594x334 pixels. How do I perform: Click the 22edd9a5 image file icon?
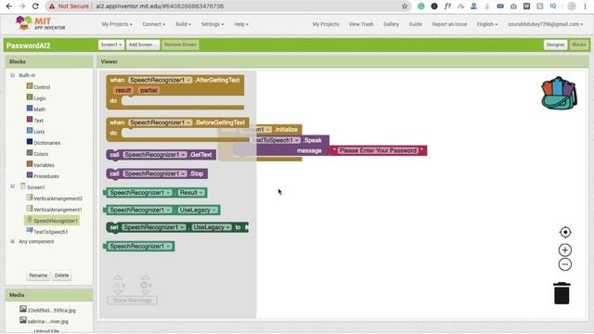click(x=22, y=309)
